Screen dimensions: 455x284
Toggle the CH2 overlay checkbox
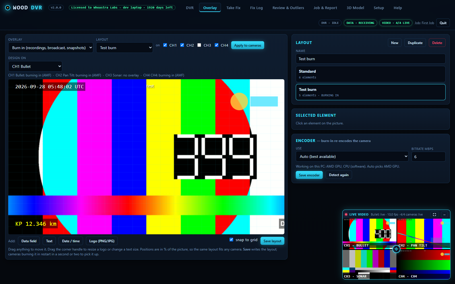click(182, 45)
